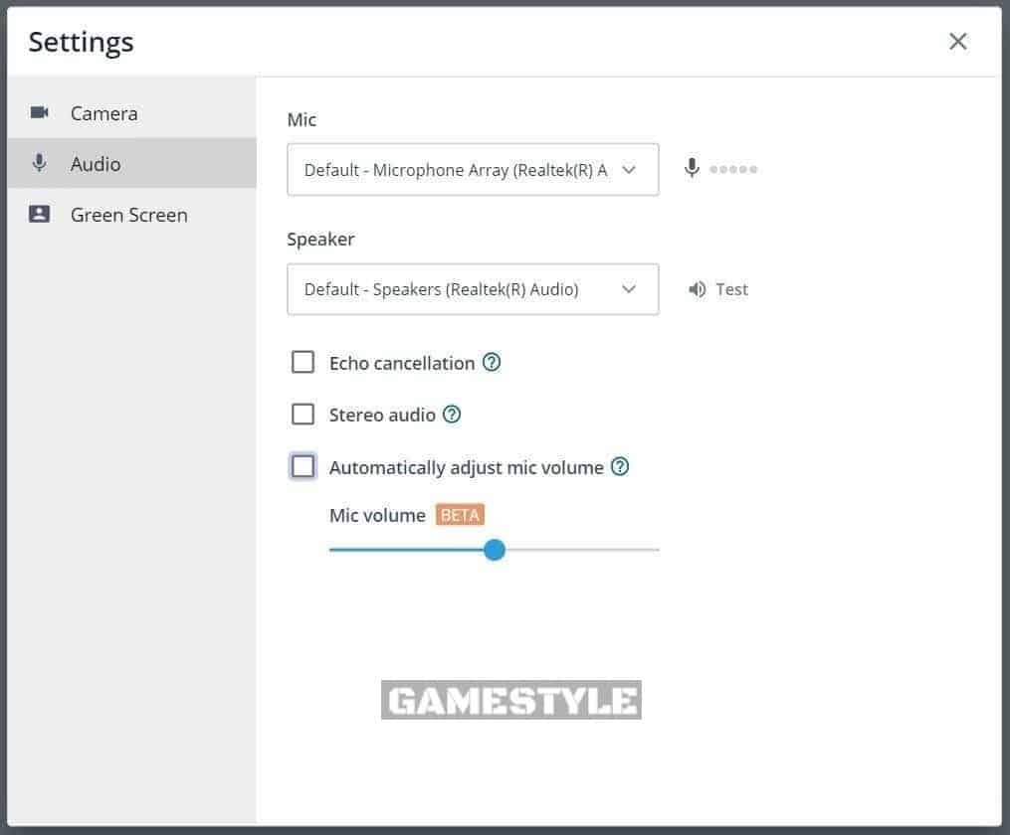The height and width of the screenshot is (835, 1010).
Task: Switch to the Camera settings tab
Action: [x=103, y=112]
